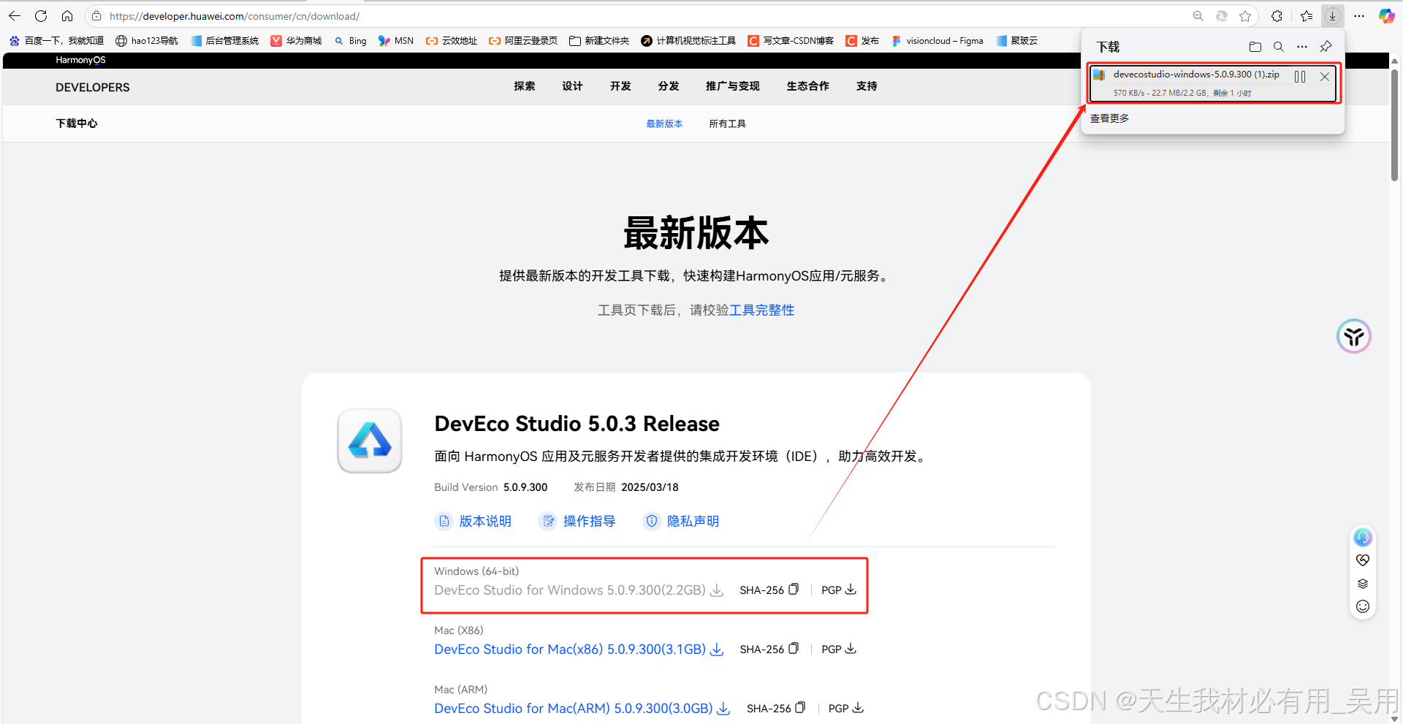
Task: Toggle the downloads toolbar button
Action: click(1332, 16)
